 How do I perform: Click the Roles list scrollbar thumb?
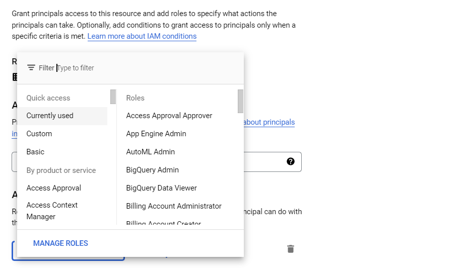point(240,101)
